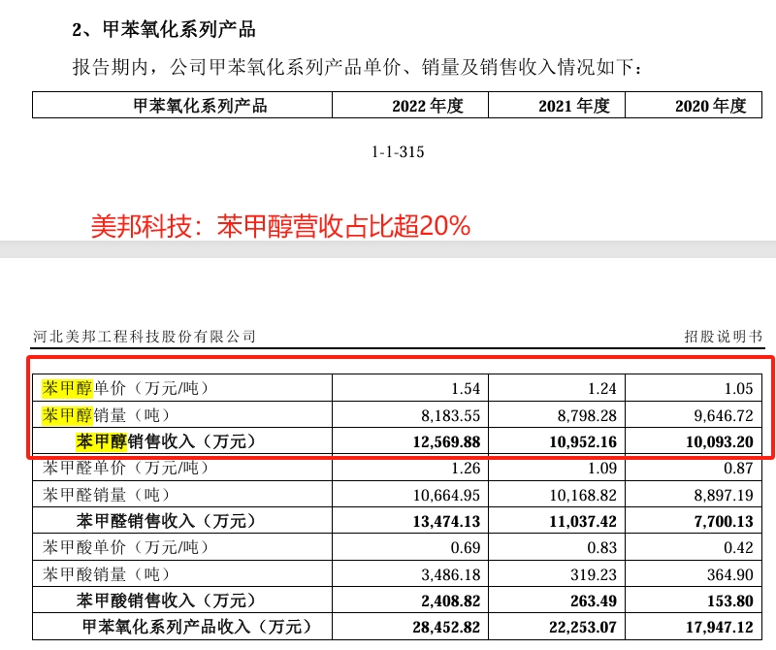Click the value '9,646.72'
Image resolution: width=776 pixels, height=650 pixels.
tap(724, 415)
